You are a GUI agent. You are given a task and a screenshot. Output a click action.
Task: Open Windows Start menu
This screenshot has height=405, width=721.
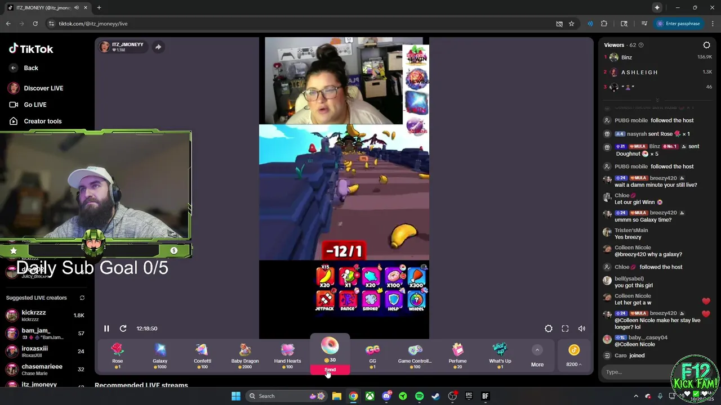pyautogui.click(x=236, y=396)
